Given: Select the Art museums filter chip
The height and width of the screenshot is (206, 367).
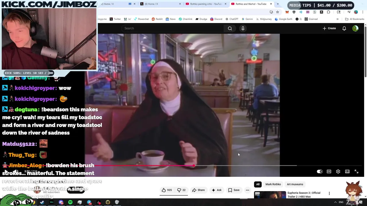Looking at the screenshot, I should coord(295,184).
